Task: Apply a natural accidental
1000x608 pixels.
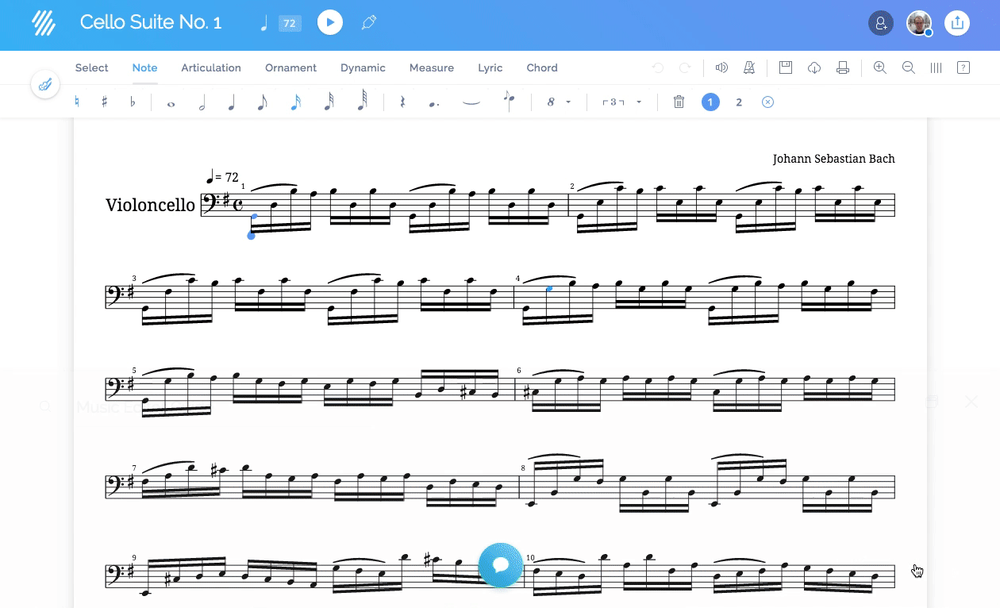Action: [x=77, y=102]
